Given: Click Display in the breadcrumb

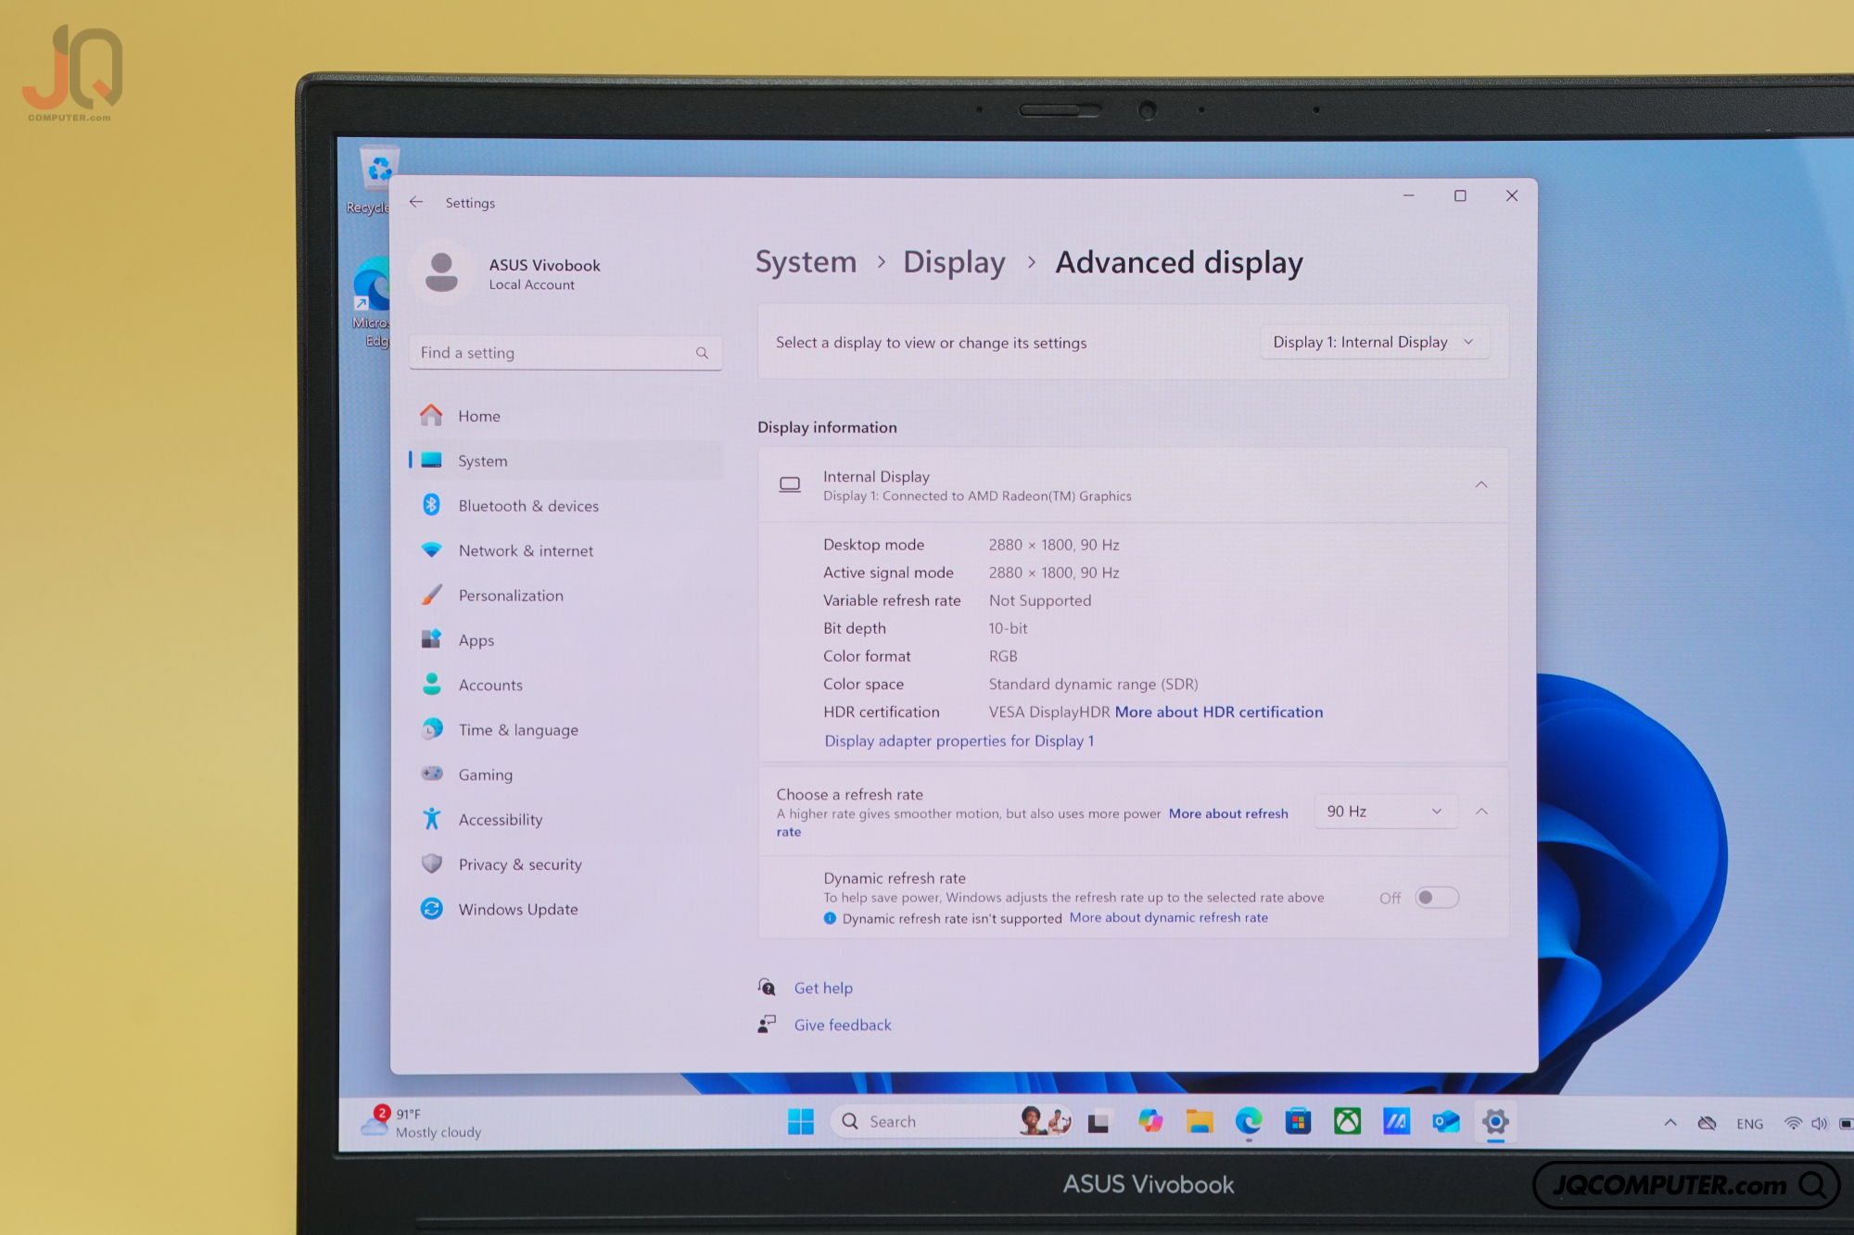Looking at the screenshot, I should (x=954, y=262).
